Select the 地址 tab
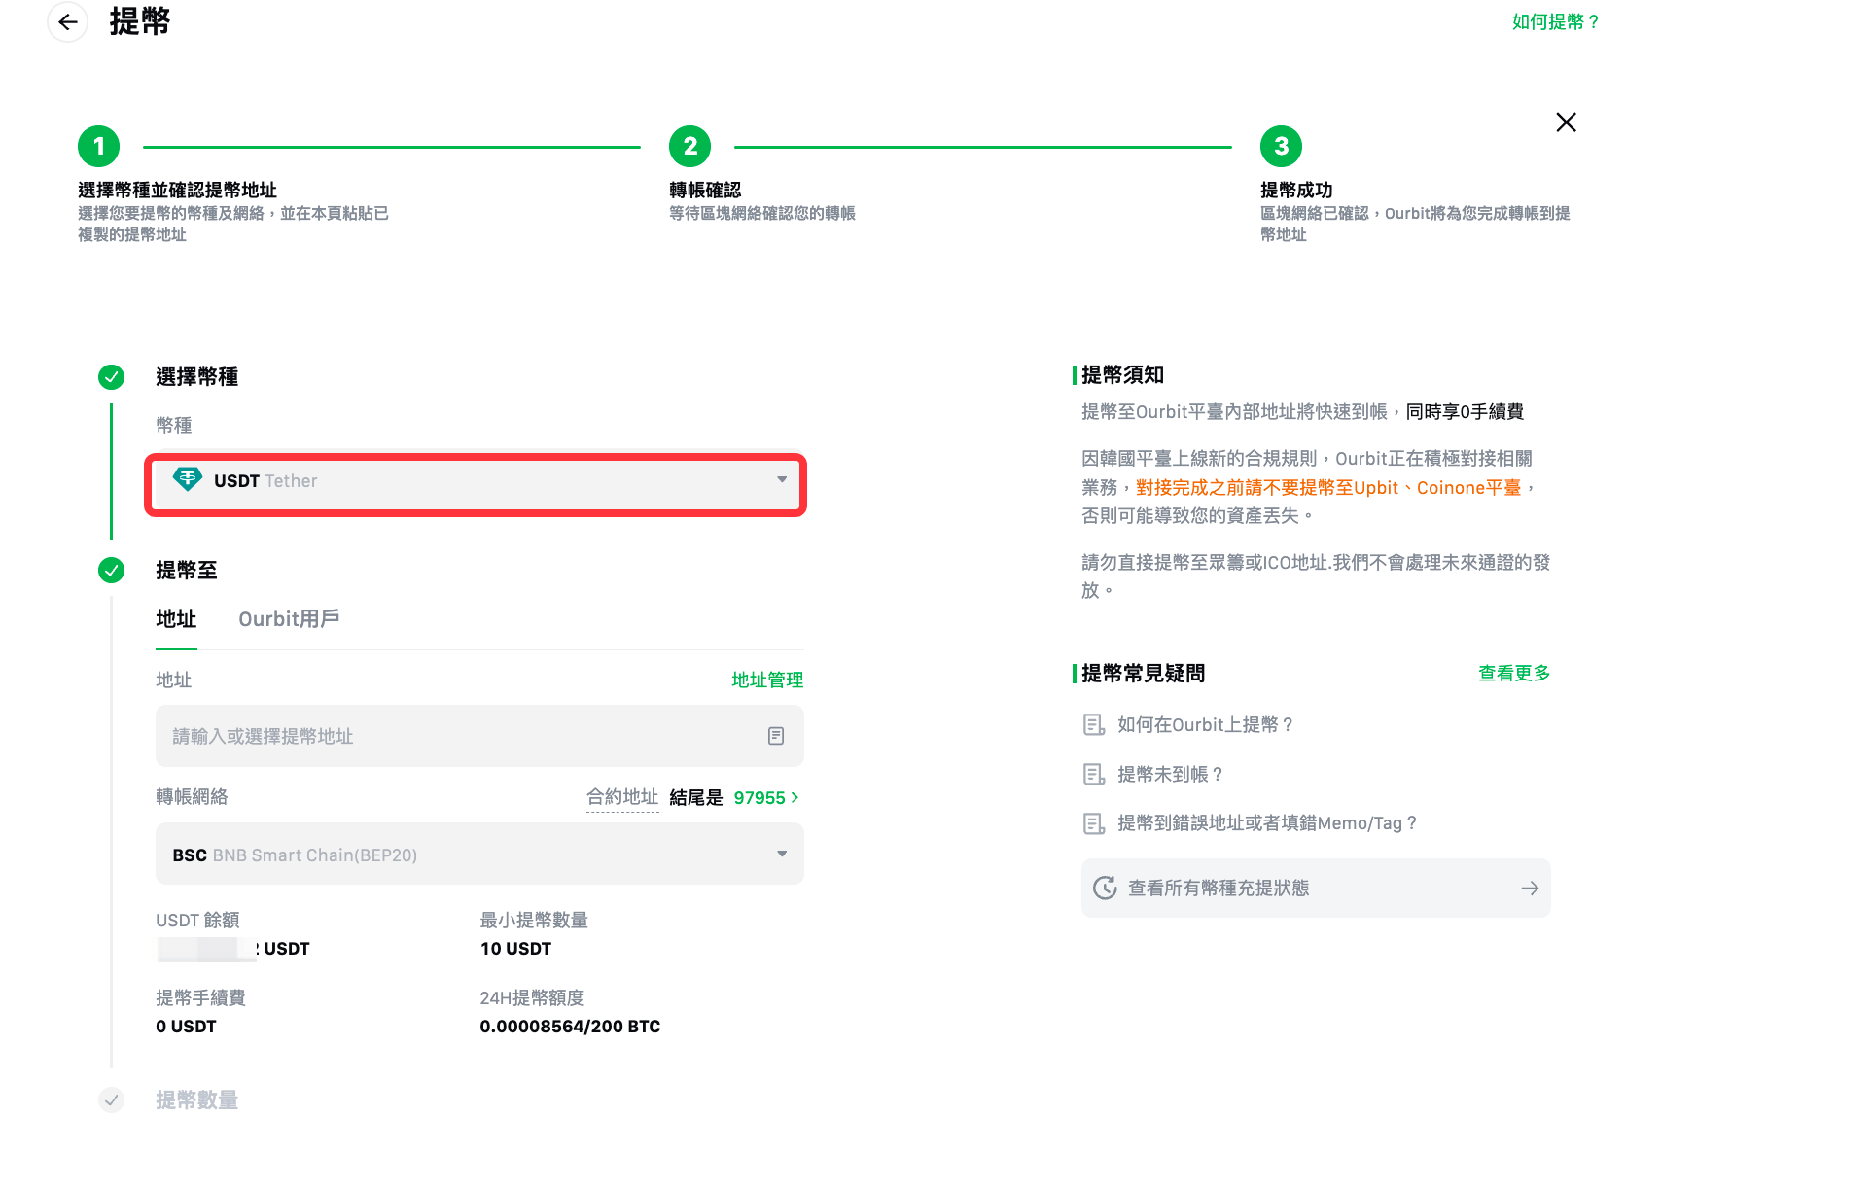Screen dimensions: 1873x1186 [176, 619]
